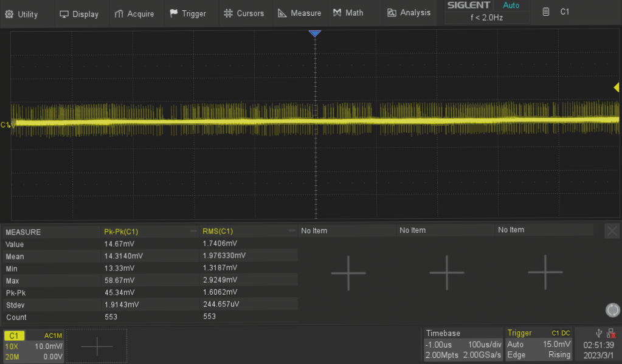Viewport: 622px width, 364px height.
Task: Open the Analysis menu
Action: 409,13
